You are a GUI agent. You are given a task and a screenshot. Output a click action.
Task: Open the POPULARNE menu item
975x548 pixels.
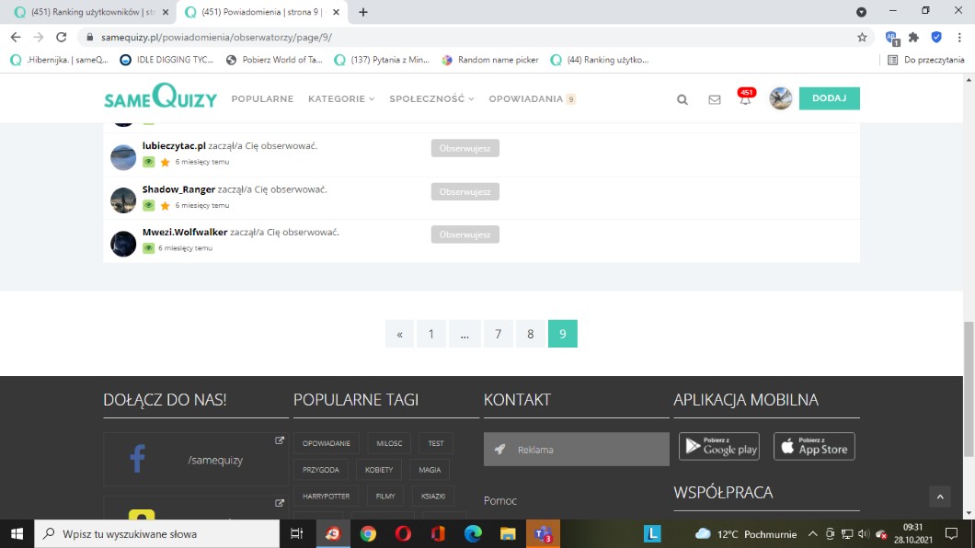[x=262, y=99]
